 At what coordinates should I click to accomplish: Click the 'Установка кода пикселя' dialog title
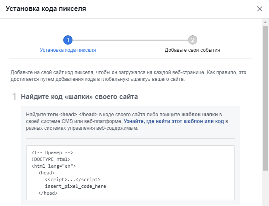coord(46,8)
